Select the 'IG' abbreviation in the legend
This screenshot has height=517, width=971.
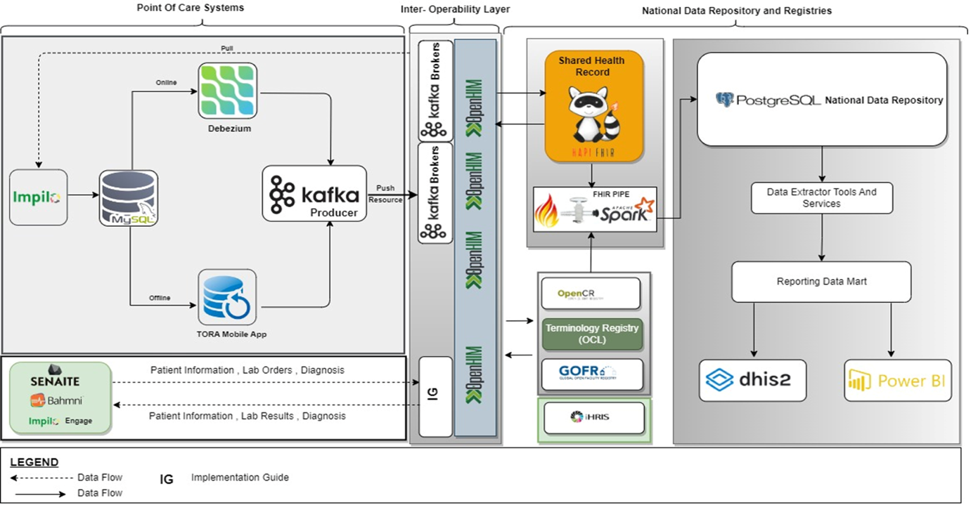click(x=167, y=479)
